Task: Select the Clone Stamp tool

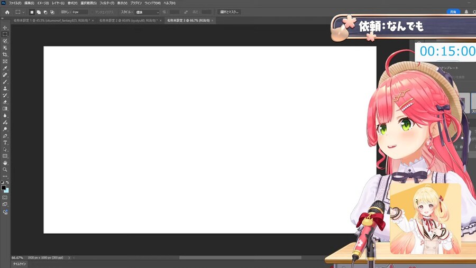Action: click(x=5, y=89)
